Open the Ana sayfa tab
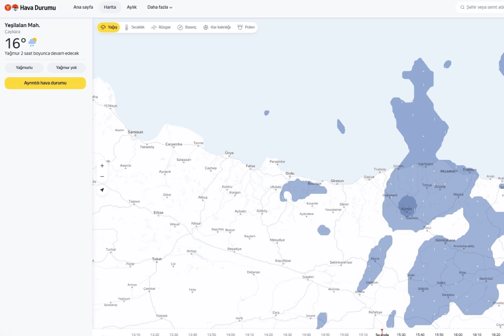This screenshot has height=336, width=504. [83, 7]
